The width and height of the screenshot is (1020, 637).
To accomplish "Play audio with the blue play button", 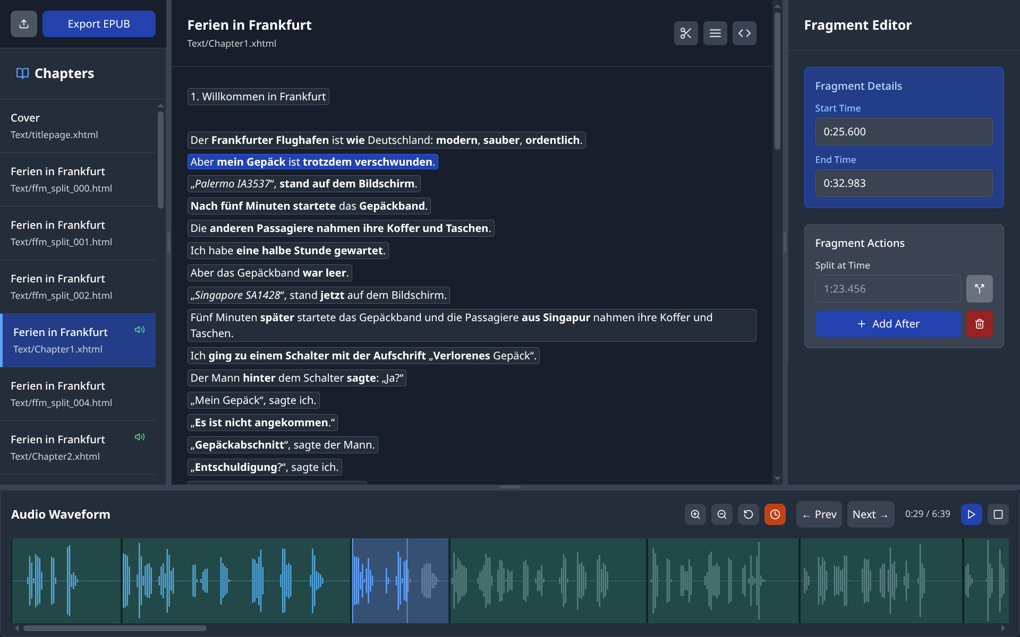I will coord(971,514).
